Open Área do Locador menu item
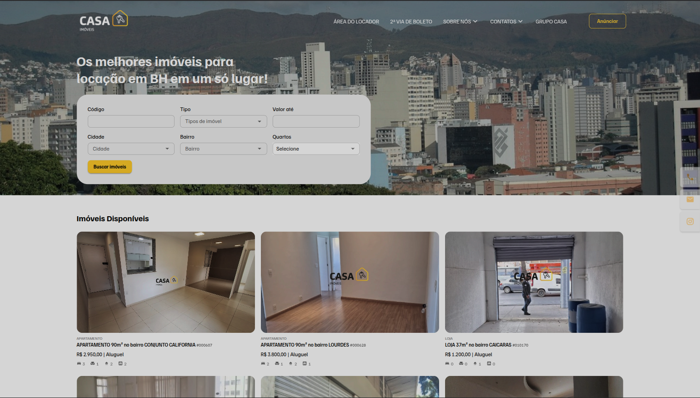This screenshot has height=398, width=700. coord(356,22)
